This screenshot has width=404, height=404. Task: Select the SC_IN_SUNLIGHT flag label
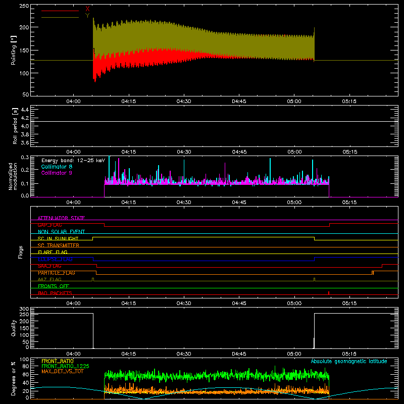(x=58, y=238)
